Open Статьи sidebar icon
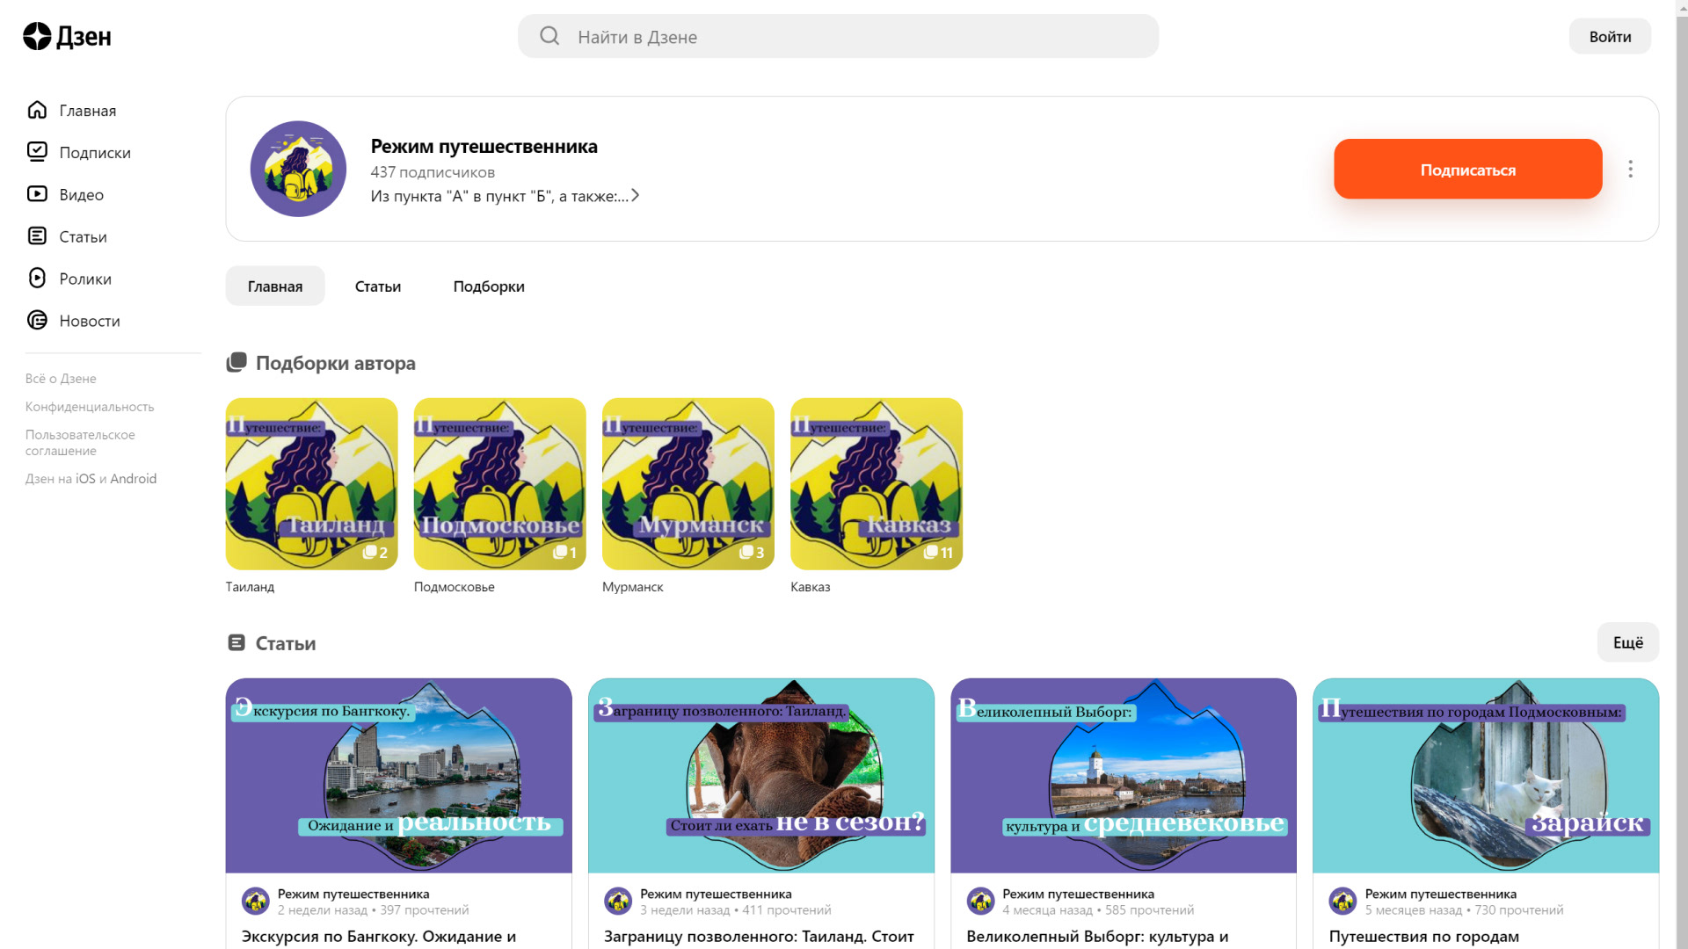The image size is (1688, 949). click(37, 236)
